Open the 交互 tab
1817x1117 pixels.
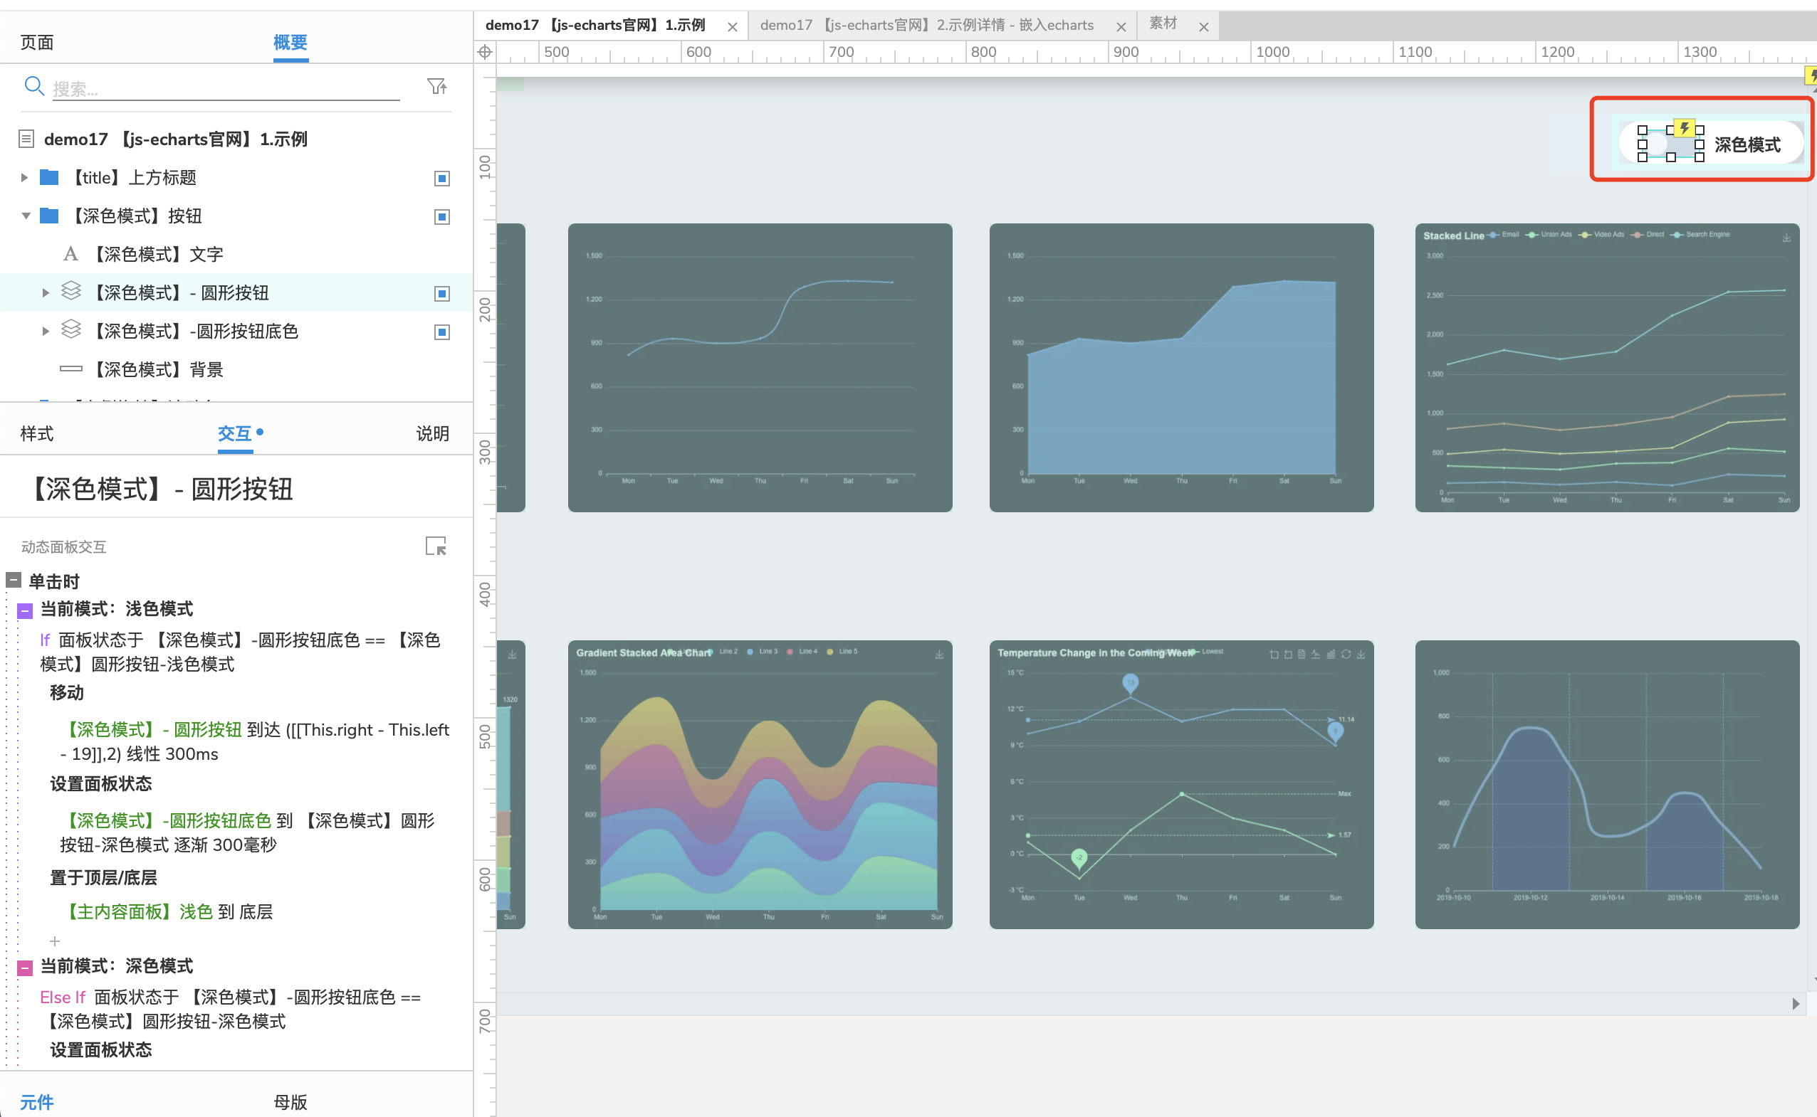(x=235, y=434)
